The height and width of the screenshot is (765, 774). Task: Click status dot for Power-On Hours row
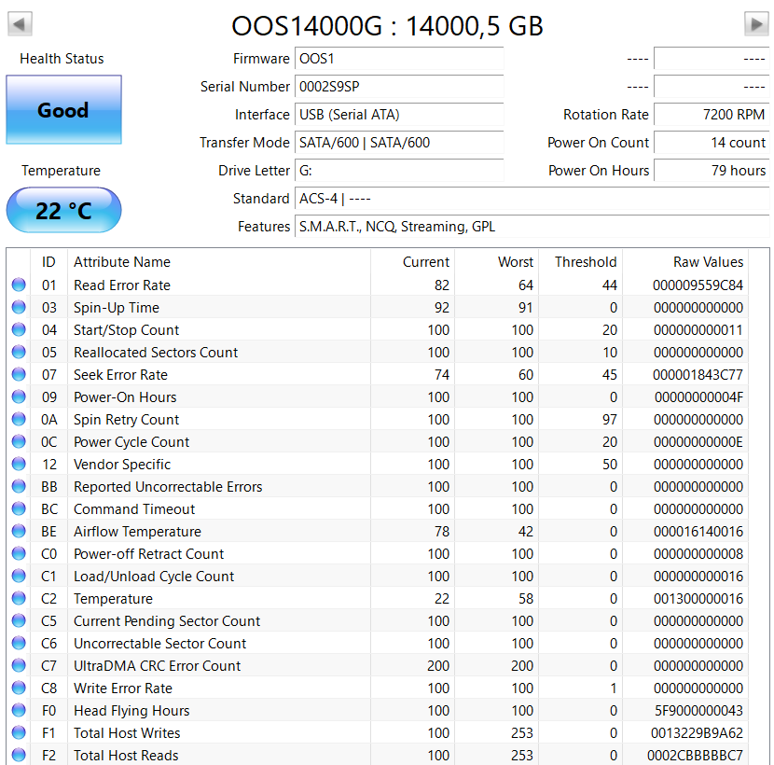click(19, 396)
